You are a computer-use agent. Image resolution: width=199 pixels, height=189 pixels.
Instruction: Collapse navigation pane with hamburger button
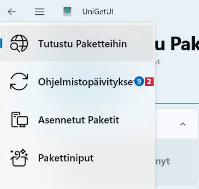pyautogui.click(x=40, y=12)
